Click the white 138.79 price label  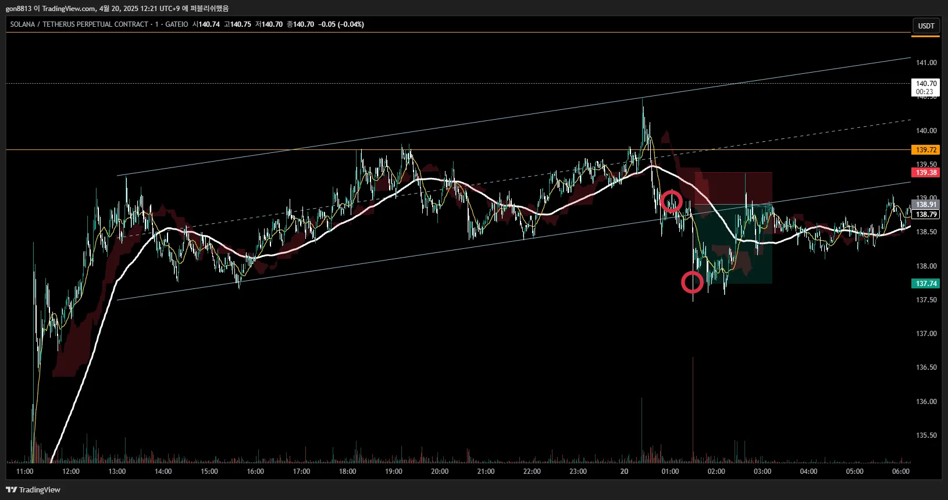tap(926, 215)
